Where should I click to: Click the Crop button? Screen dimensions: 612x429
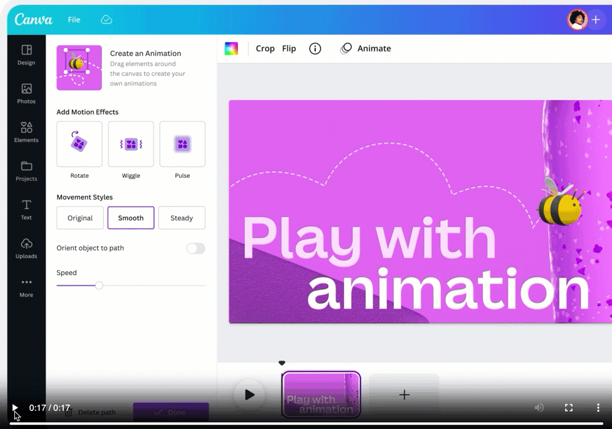[265, 49]
